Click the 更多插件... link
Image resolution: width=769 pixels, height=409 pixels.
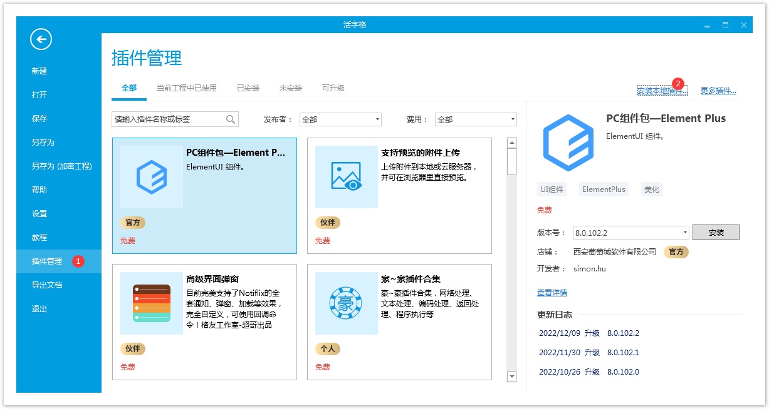click(x=718, y=91)
